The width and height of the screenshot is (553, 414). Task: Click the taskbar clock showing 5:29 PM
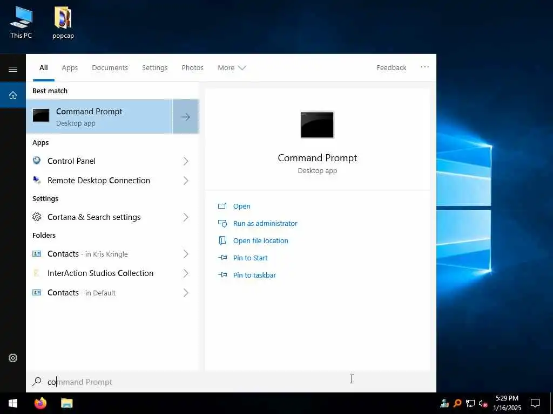tap(507, 403)
